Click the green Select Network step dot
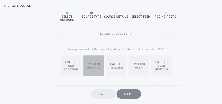The height and width of the screenshot is (104, 222). (x=67, y=13)
